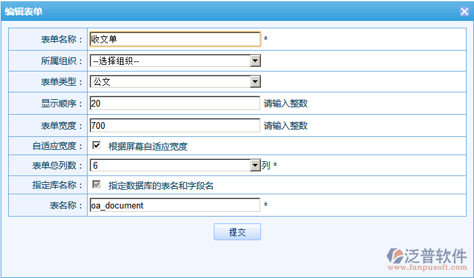Open the 所属组织 dropdown
This screenshot has height=278, width=474.
pyautogui.click(x=175, y=61)
